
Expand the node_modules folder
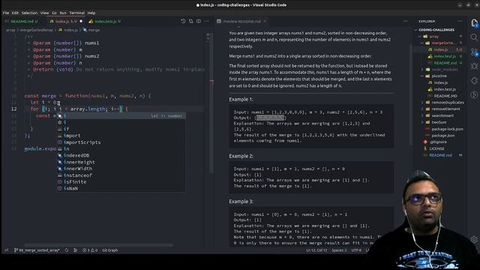coord(445,70)
